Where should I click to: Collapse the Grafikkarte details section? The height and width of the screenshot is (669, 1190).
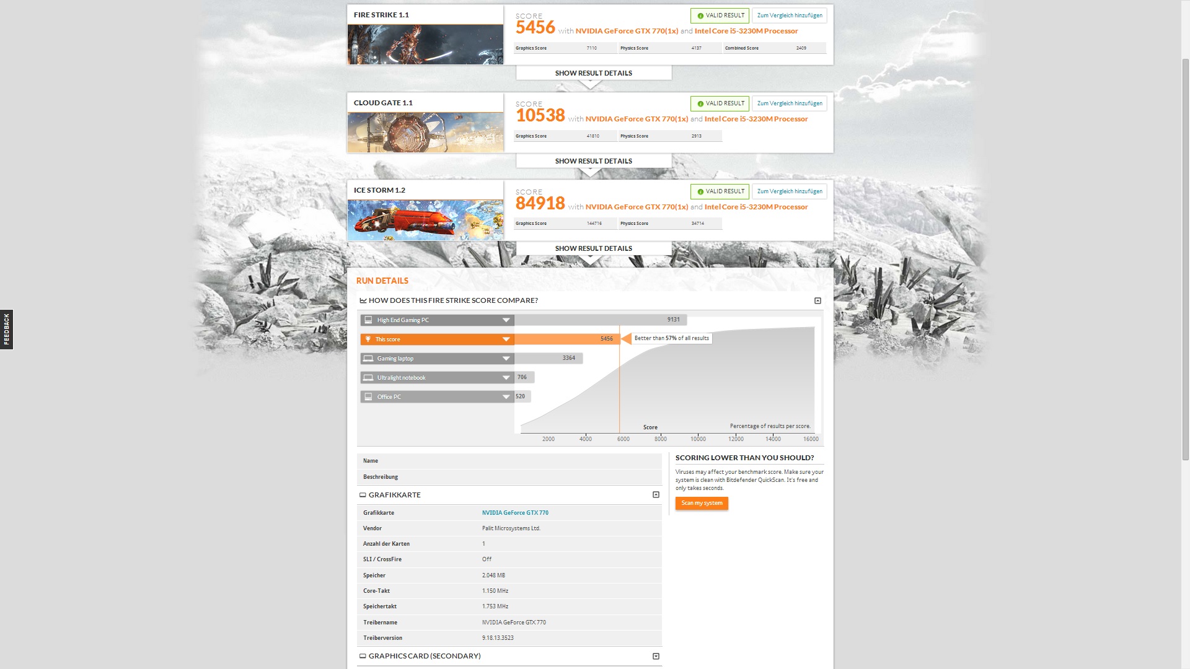(x=656, y=495)
